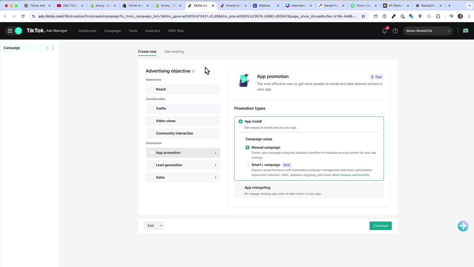Select the App install promotion type
Viewport: 474px width, 267px height.
pyautogui.click(x=241, y=122)
